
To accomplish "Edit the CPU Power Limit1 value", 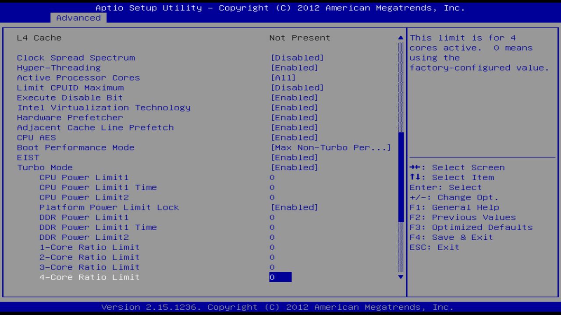I will point(272,177).
